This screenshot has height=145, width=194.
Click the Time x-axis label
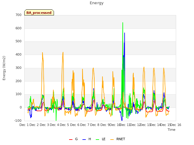[x=172, y=130]
